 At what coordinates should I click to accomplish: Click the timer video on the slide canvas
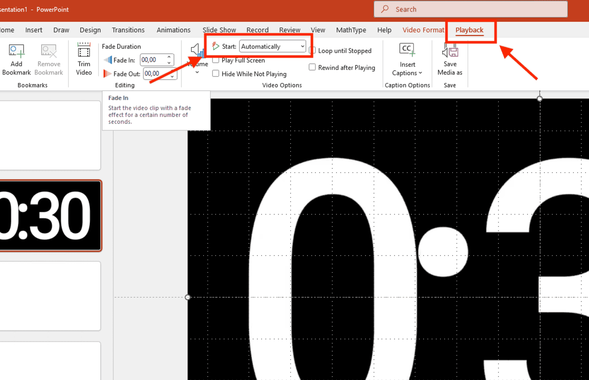pyautogui.click(x=388, y=239)
